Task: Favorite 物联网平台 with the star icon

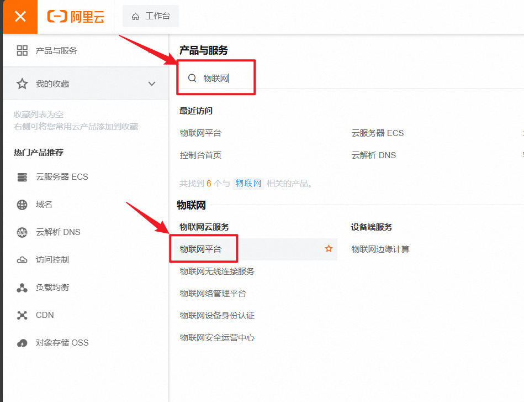Action: coord(329,249)
